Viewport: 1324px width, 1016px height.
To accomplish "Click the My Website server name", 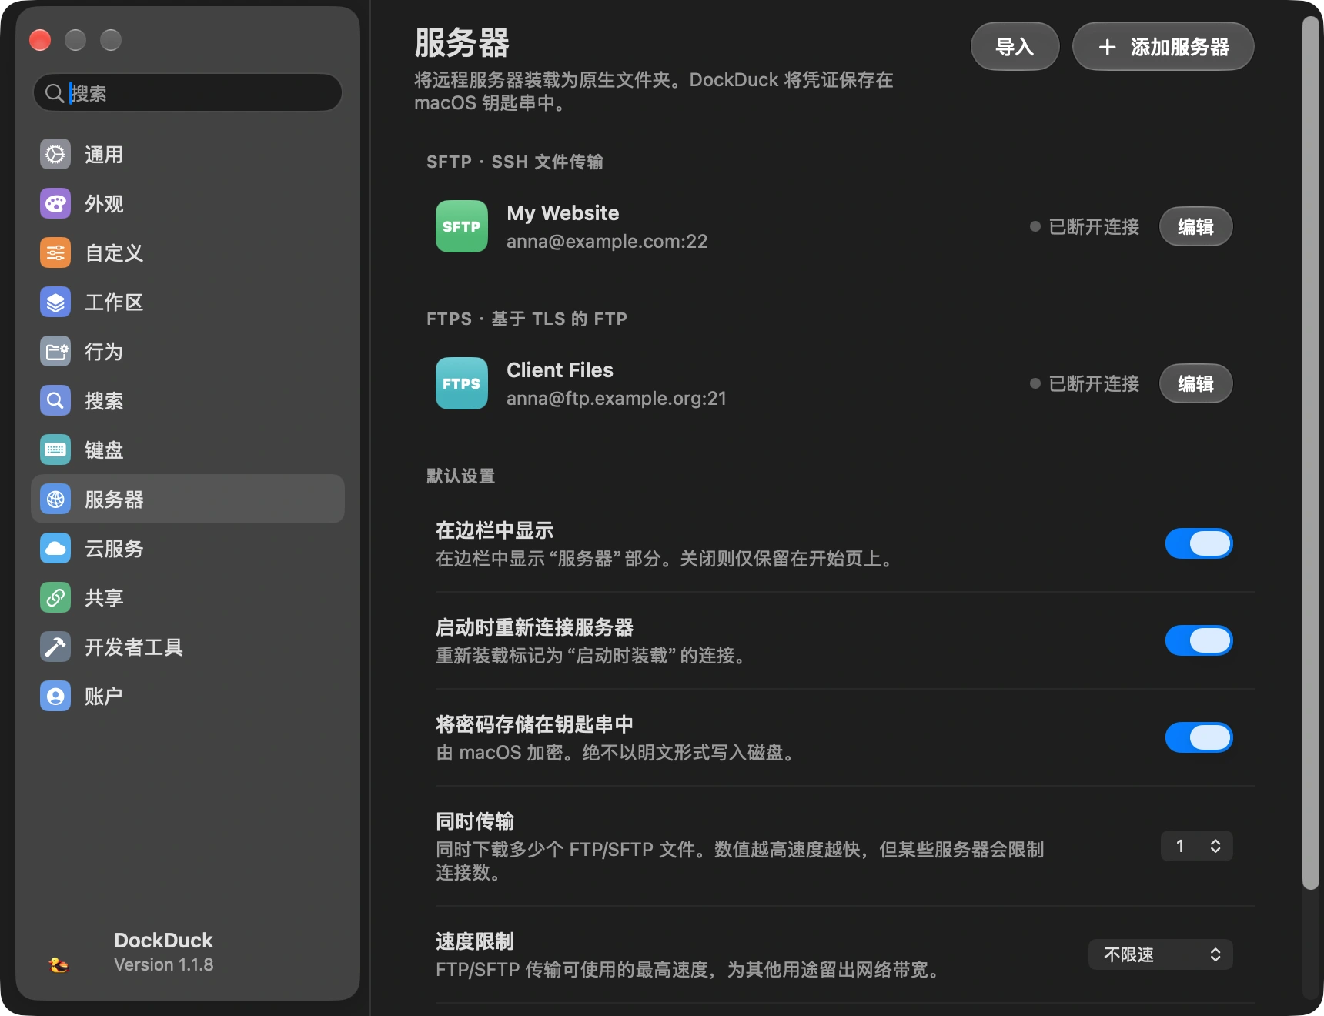I will 563,213.
